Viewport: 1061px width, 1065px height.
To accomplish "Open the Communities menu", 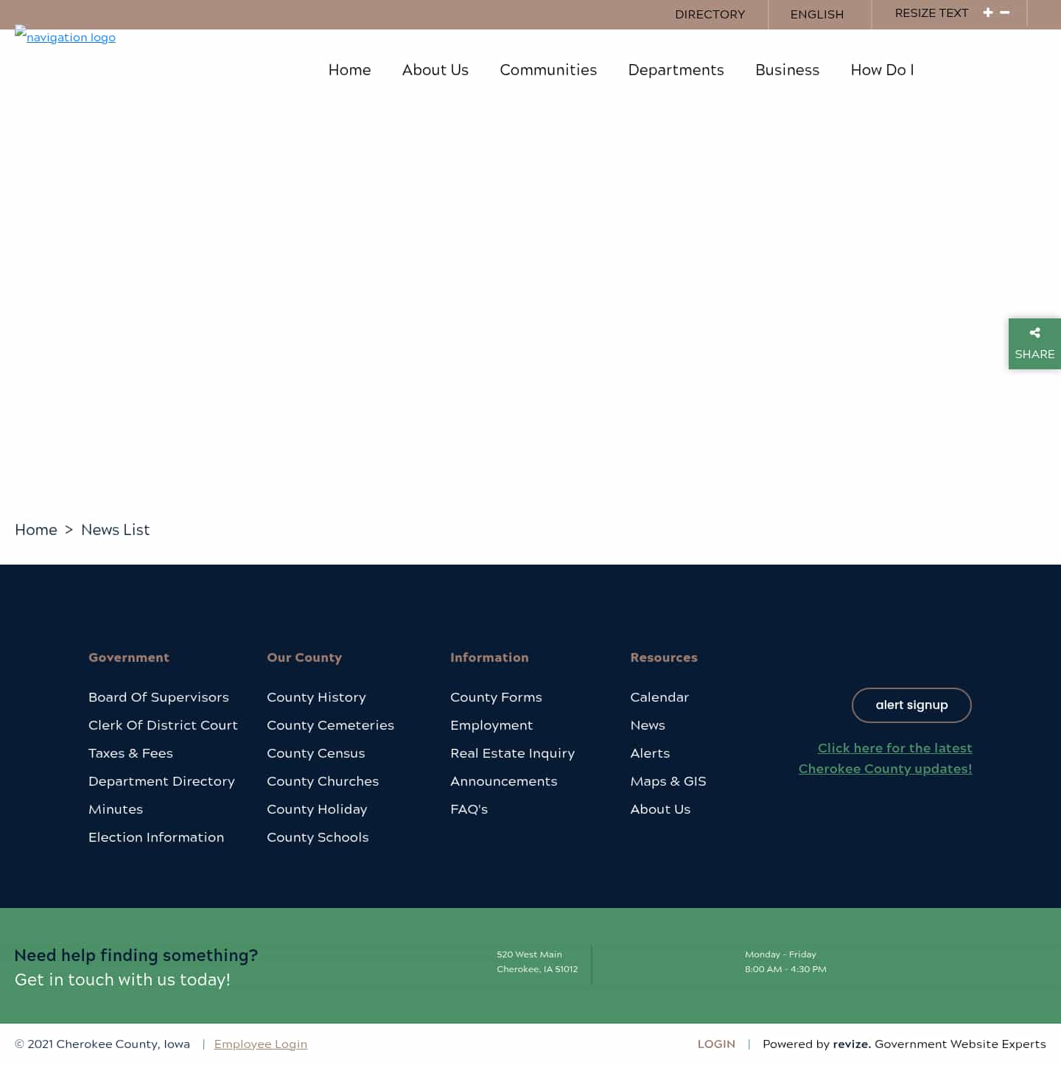I will pos(548,70).
